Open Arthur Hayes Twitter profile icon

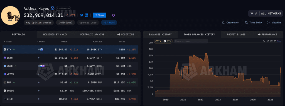(x=82, y=15)
